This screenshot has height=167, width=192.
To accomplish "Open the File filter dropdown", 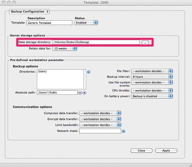I will click(152, 71).
